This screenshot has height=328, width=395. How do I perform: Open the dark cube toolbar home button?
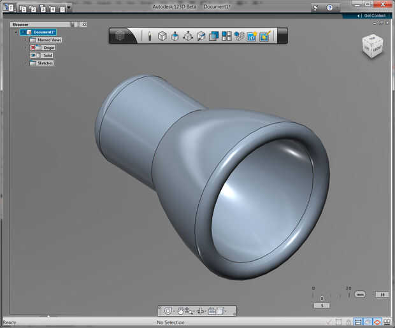click(x=120, y=36)
